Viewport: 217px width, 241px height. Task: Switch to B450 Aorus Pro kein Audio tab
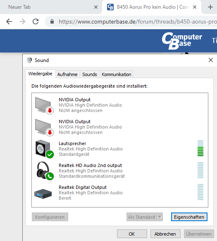(151, 7)
